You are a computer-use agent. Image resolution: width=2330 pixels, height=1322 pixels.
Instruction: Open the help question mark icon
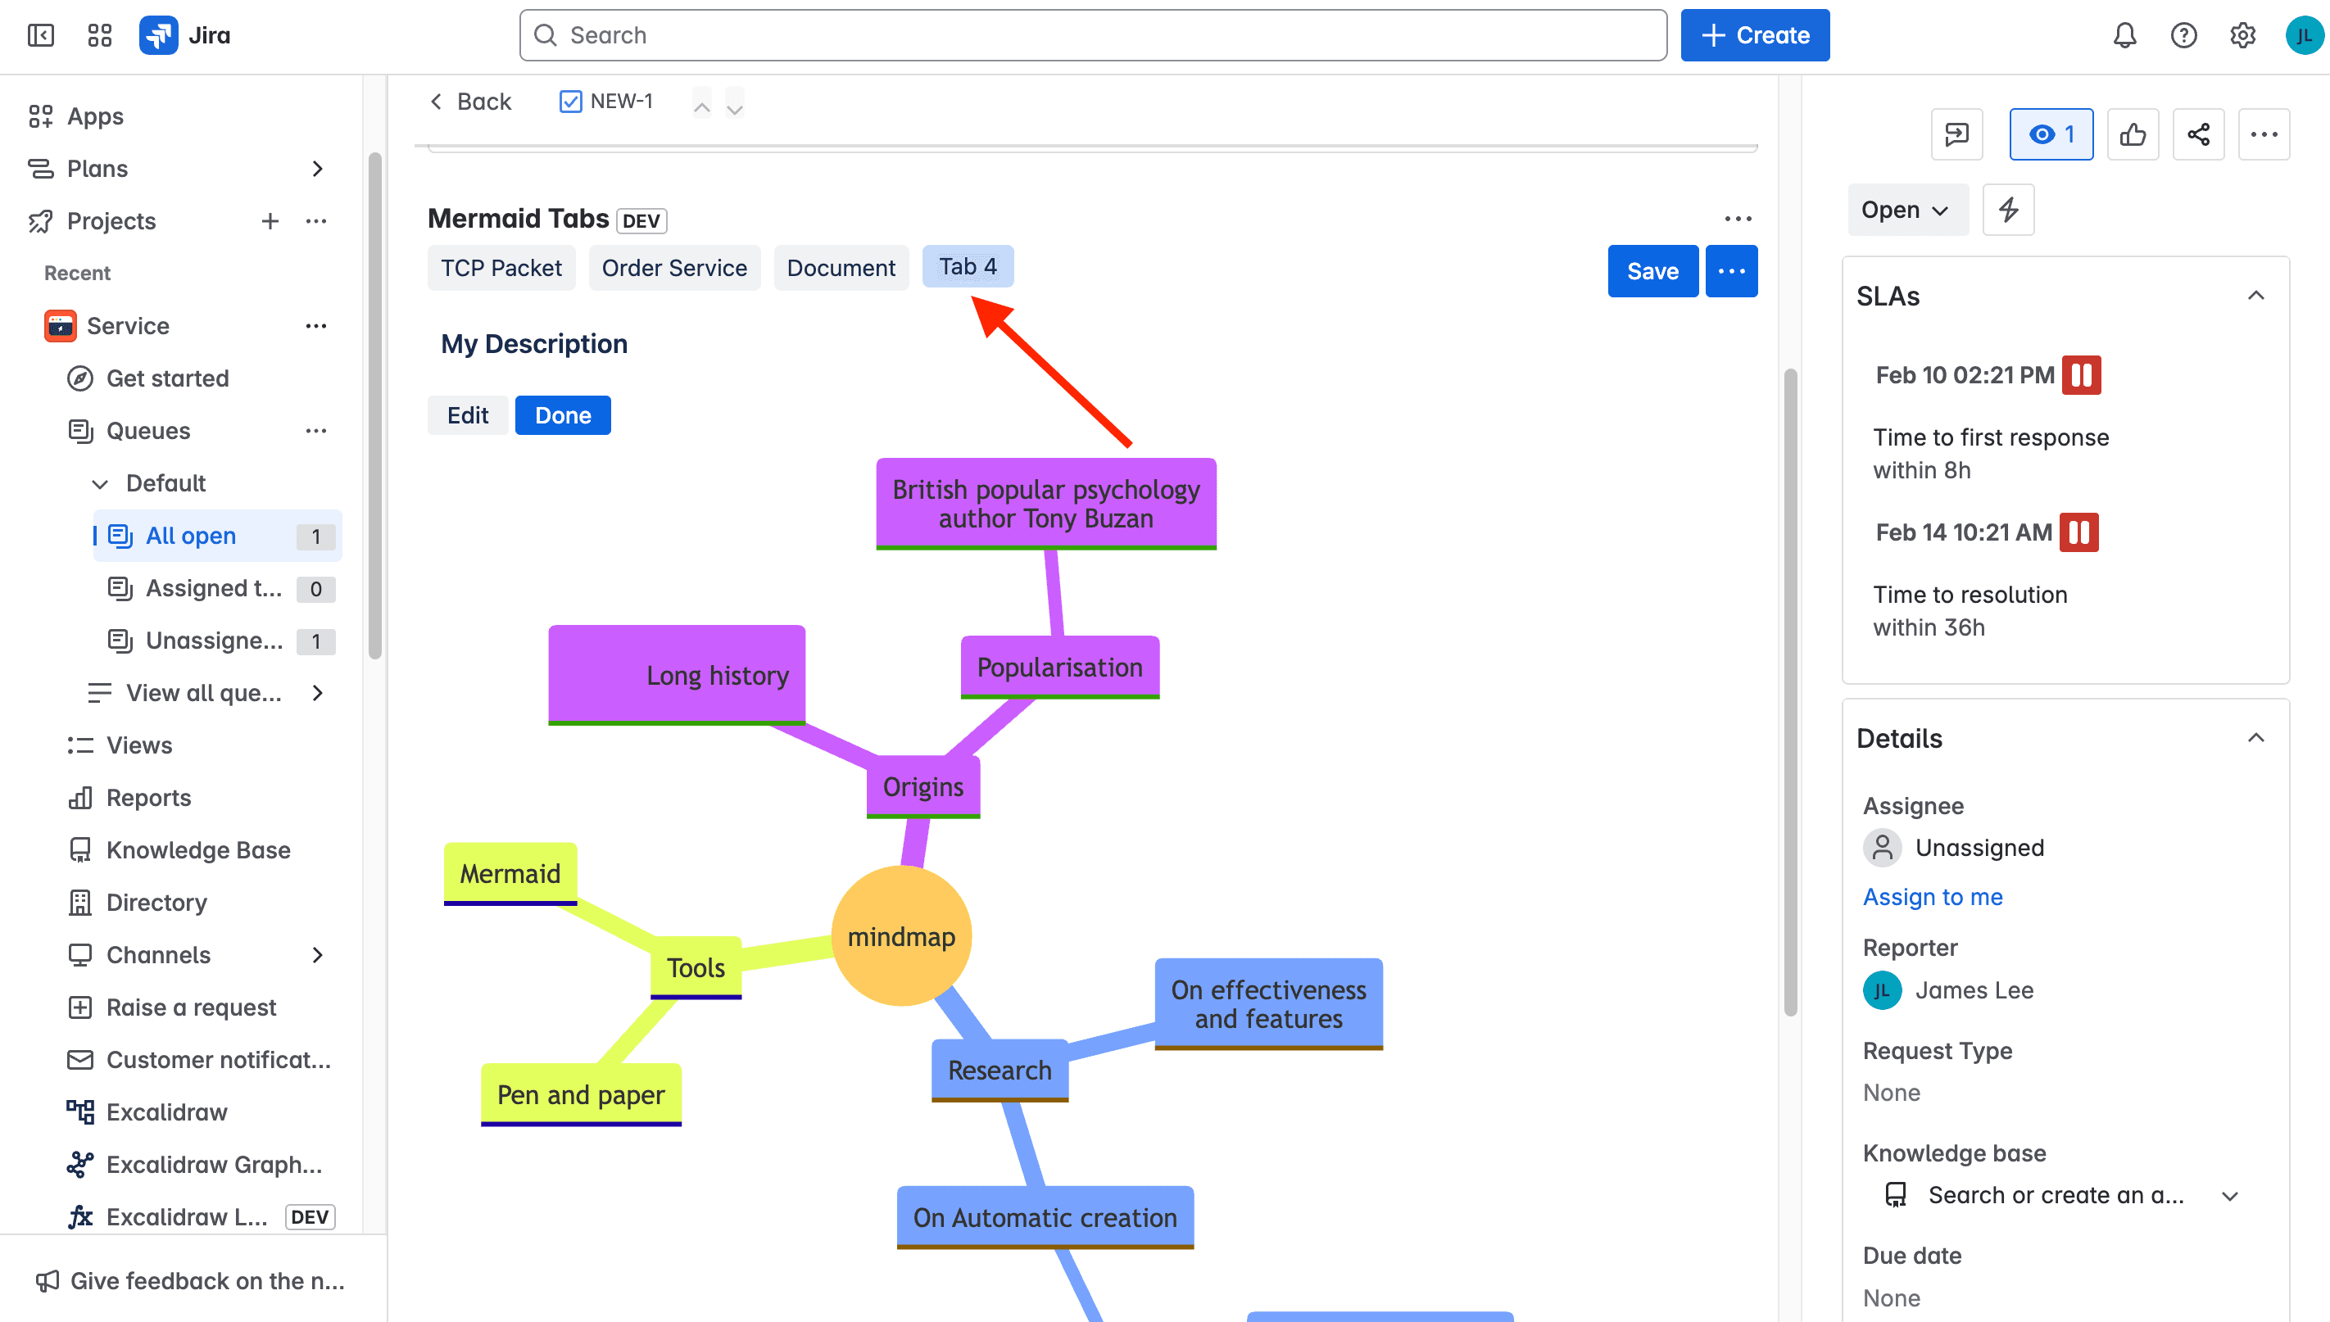[x=2183, y=35]
